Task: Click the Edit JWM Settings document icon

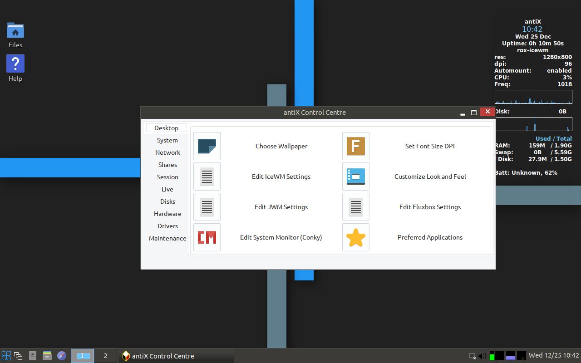Action: (x=207, y=207)
